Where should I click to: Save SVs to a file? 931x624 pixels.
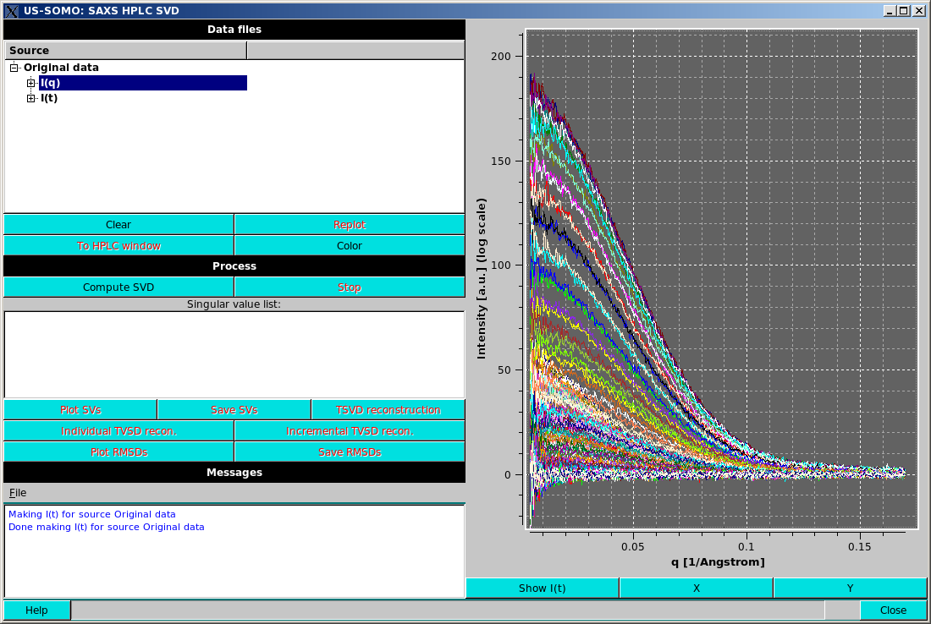(x=234, y=409)
